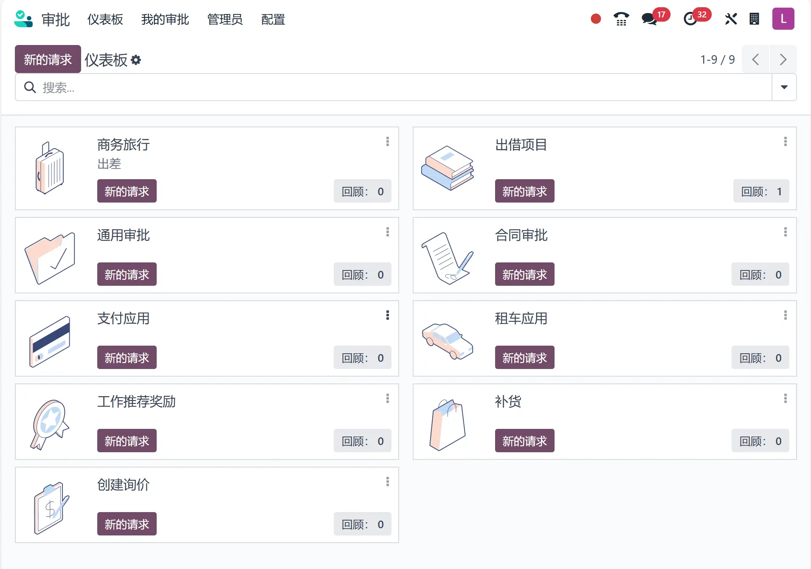The width and height of the screenshot is (811, 569).
Task: Create new request for 支付应用
Action: (x=127, y=358)
